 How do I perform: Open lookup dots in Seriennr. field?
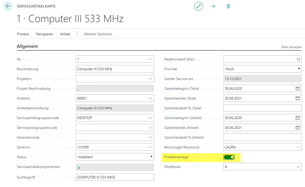tap(150, 147)
